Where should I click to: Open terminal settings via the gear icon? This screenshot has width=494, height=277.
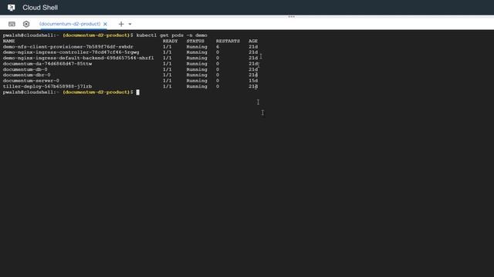(x=26, y=24)
